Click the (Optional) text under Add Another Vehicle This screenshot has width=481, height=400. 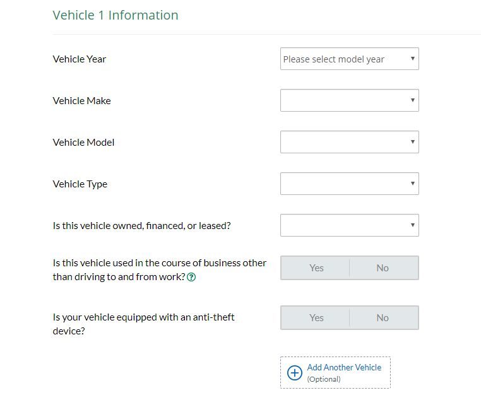point(324,379)
